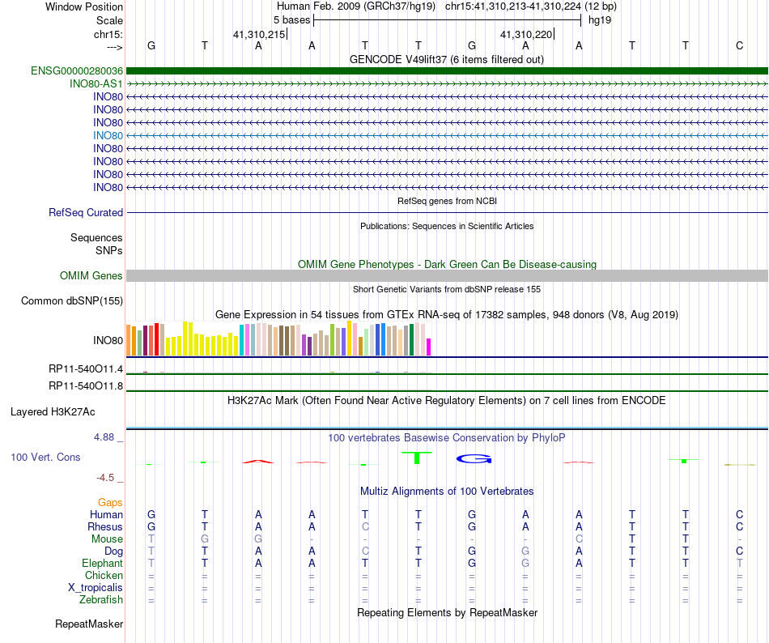Click the Scale label
Viewport: 769px width, 643px height.
point(109,20)
